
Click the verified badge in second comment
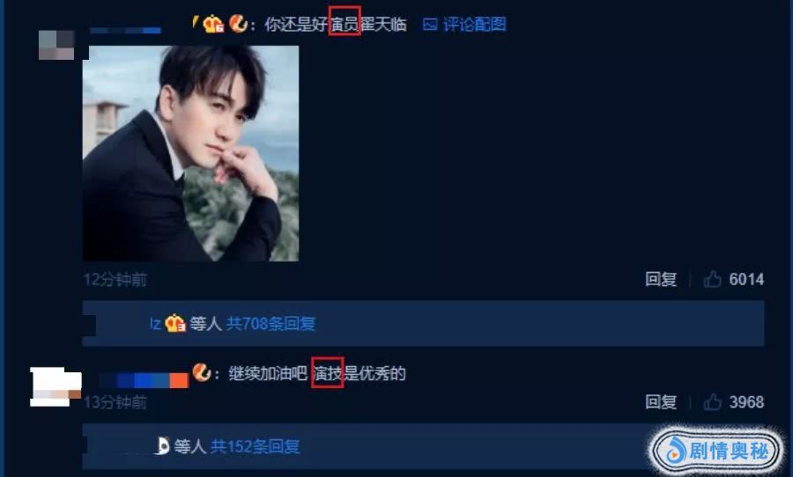[x=201, y=373]
